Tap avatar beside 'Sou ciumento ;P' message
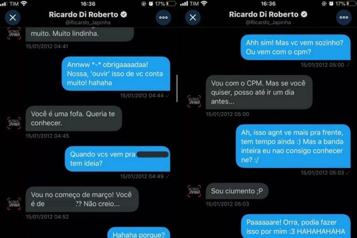The width and height of the screenshot is (357, 238). click(194, 191)
